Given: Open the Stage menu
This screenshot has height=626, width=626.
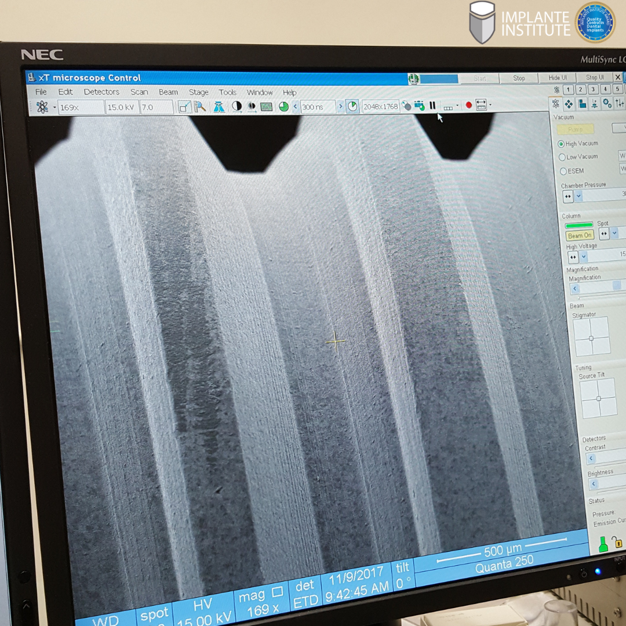Looking at the screenshot, I should pyautogui.click(x=198, y=92).
